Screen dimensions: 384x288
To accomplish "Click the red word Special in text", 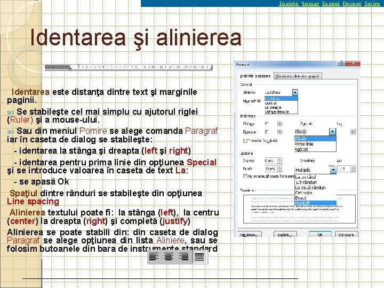I will [202, 162].
